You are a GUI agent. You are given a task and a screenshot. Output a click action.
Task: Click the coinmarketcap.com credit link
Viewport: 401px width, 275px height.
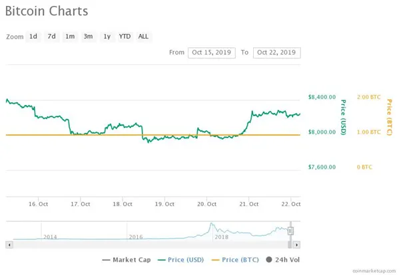coord(374,271)
